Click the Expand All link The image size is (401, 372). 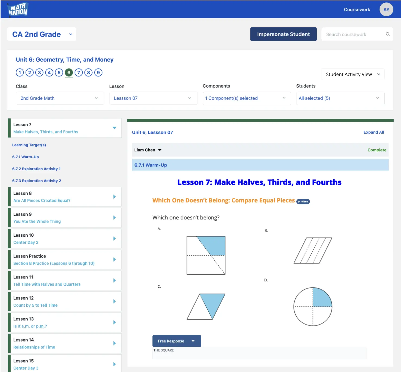[x=374, y=132]
